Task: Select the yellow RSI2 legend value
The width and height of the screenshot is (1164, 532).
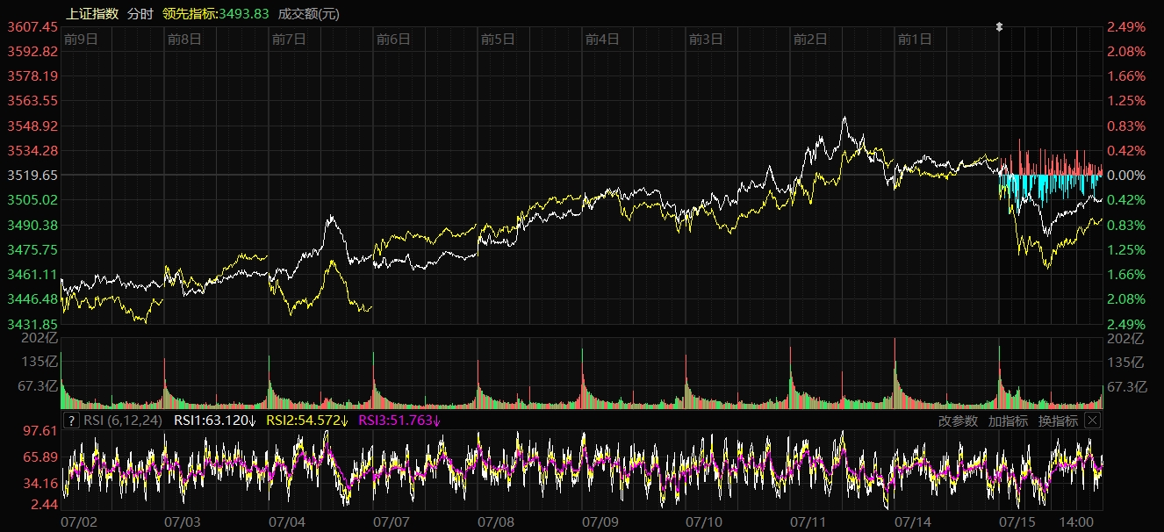Action: pos(307,421)
